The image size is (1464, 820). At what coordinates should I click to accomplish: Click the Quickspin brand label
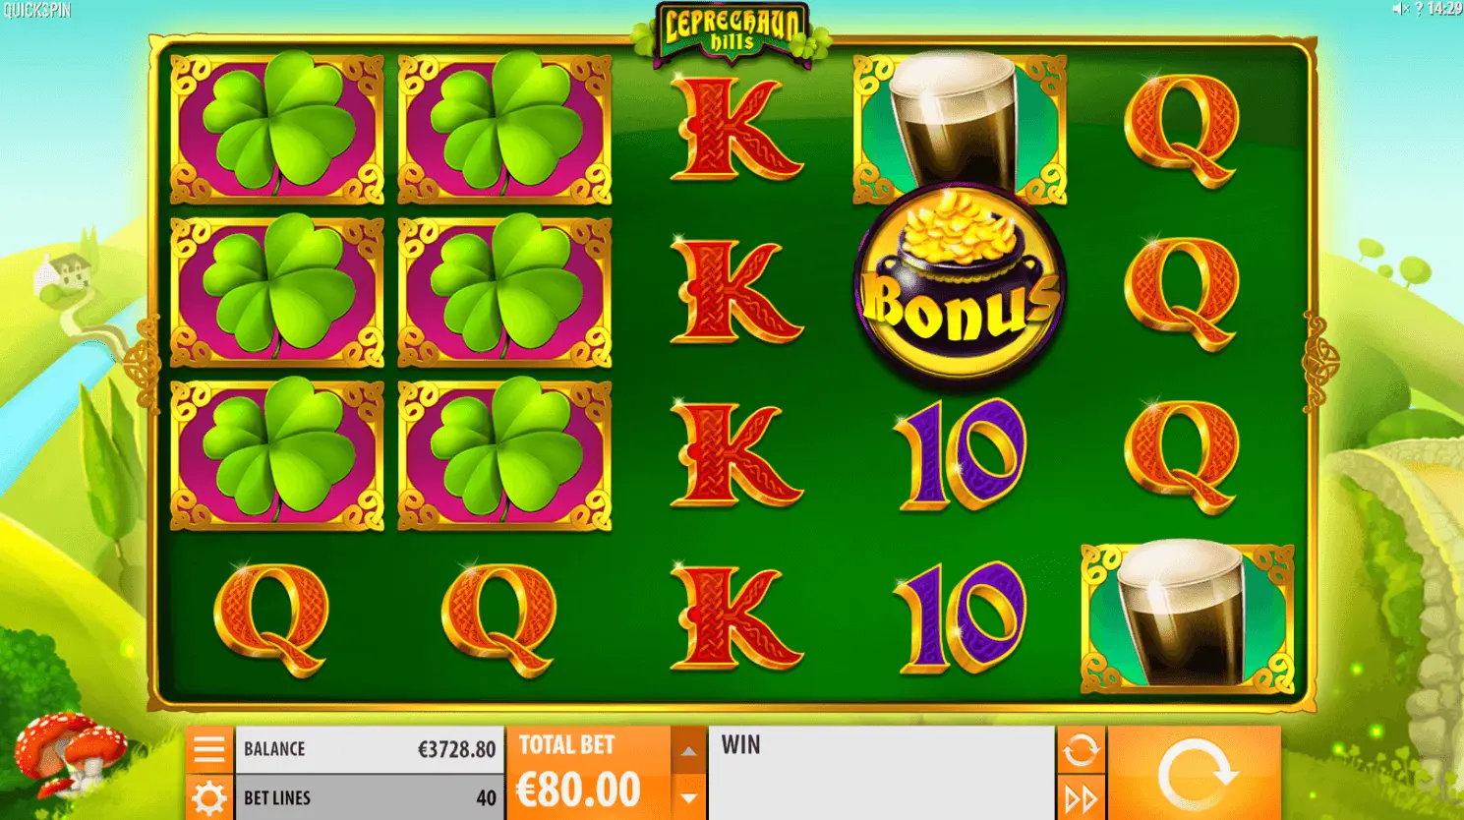[x=37, y=10]
